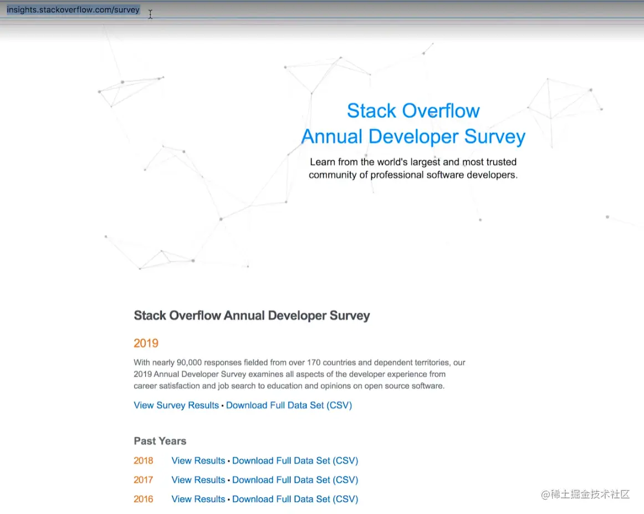644x514 pixels.
Task: Click the bold Stack Overflow Annual Developer Survey heading
Action: [x=252, y=315]
